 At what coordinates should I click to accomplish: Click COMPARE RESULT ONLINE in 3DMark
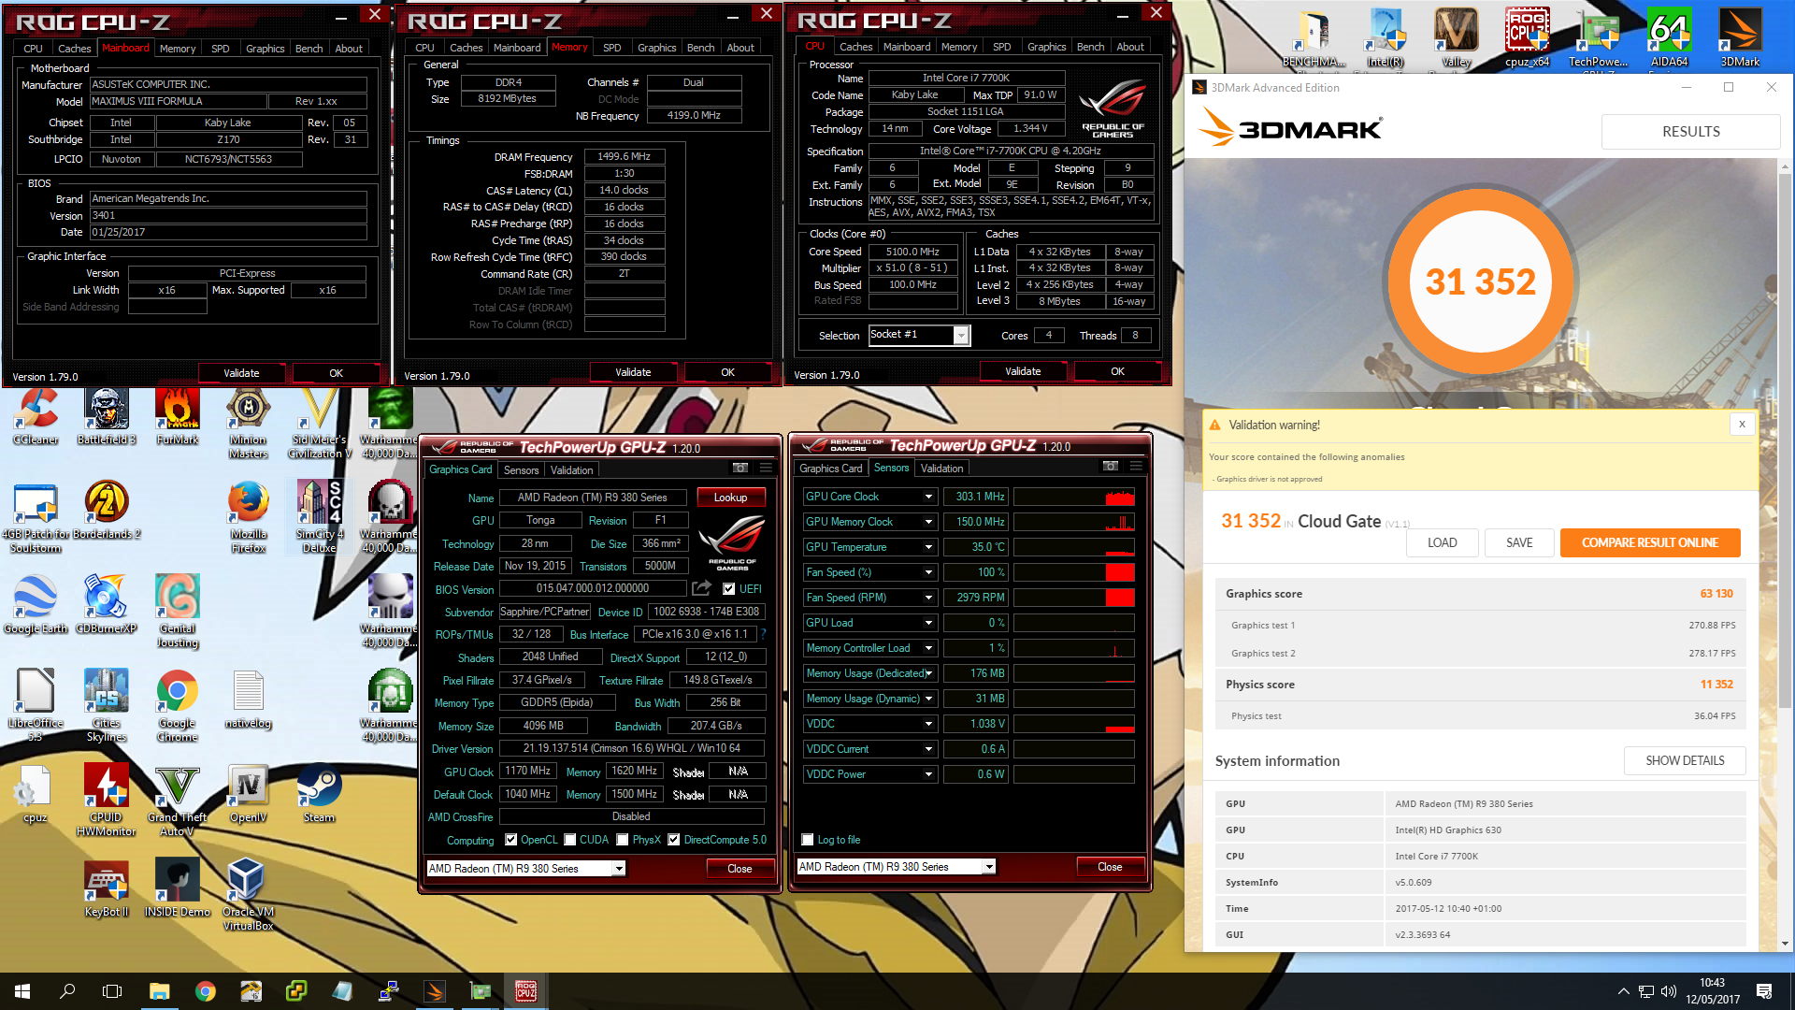pos(1649,542)
